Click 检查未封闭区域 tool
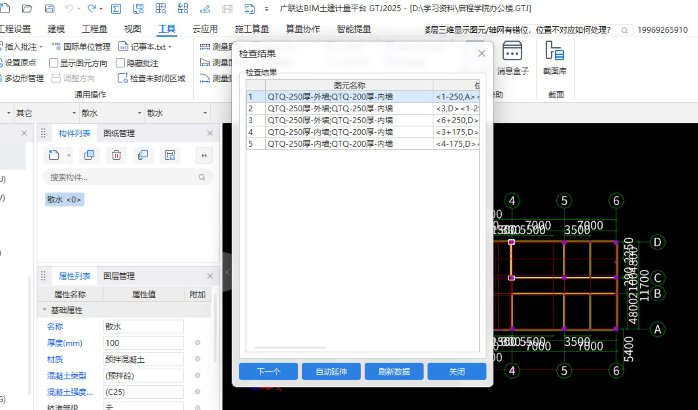This screenshot has height=410, width=698. click(x=151, y=78)
